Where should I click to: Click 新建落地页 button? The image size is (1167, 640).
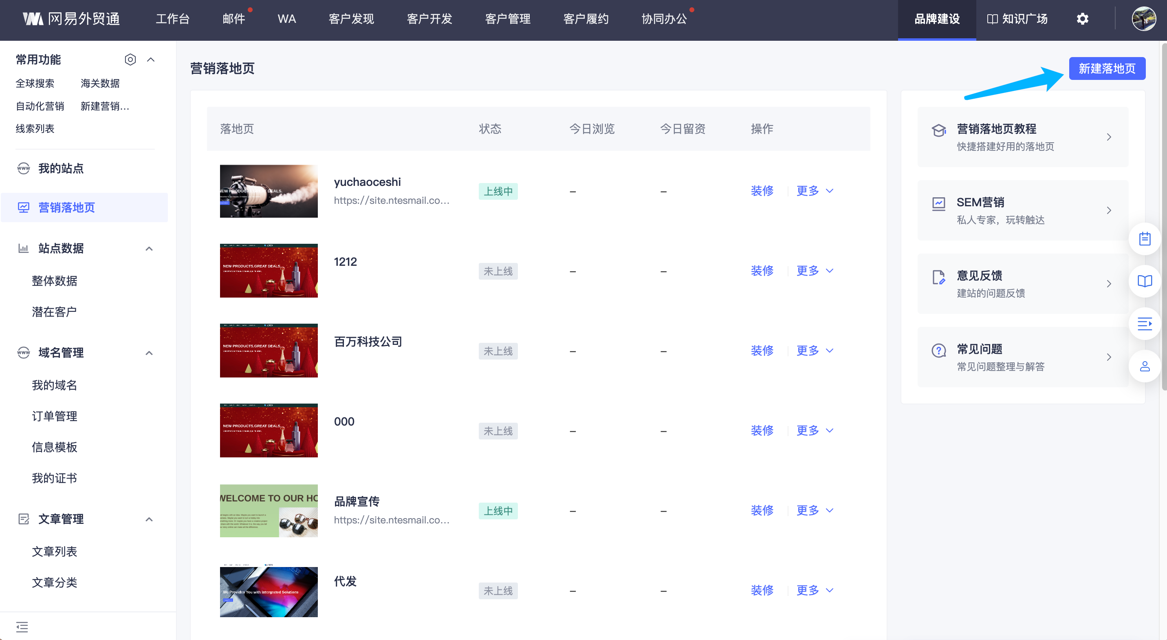(1107, 68)
